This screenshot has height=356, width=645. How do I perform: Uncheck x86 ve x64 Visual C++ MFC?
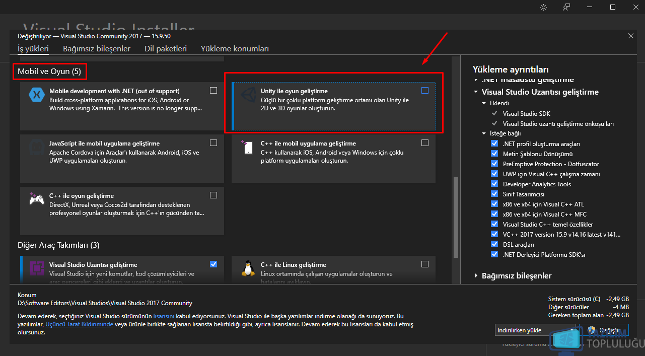(x=494, y=215)
